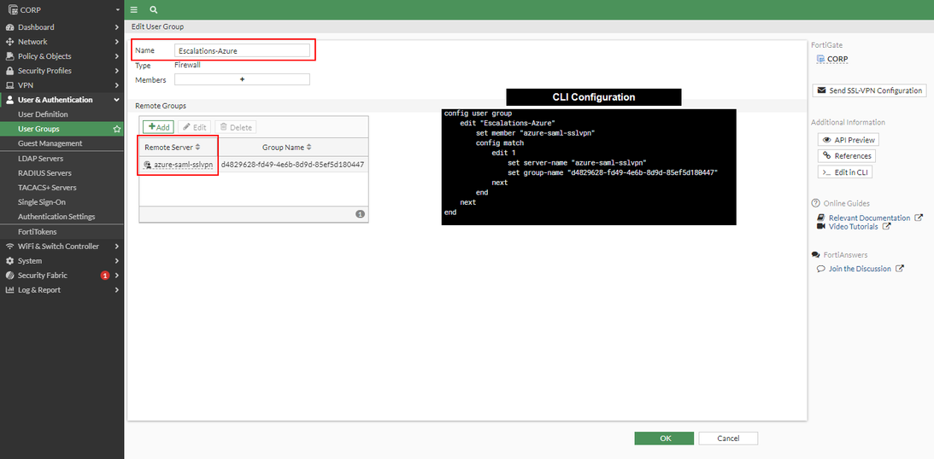Open the search magnifier icon
Screen dimensions: 934x459
(x=154, y=9)
